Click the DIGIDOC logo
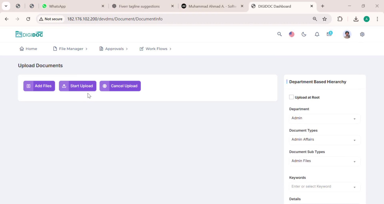Image resolution: width=384 pixels, height=204 pixels. coord(29,34)
